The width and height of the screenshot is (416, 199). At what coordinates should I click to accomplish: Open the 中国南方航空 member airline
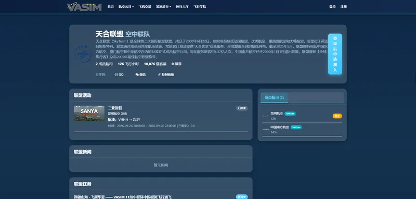280,127
